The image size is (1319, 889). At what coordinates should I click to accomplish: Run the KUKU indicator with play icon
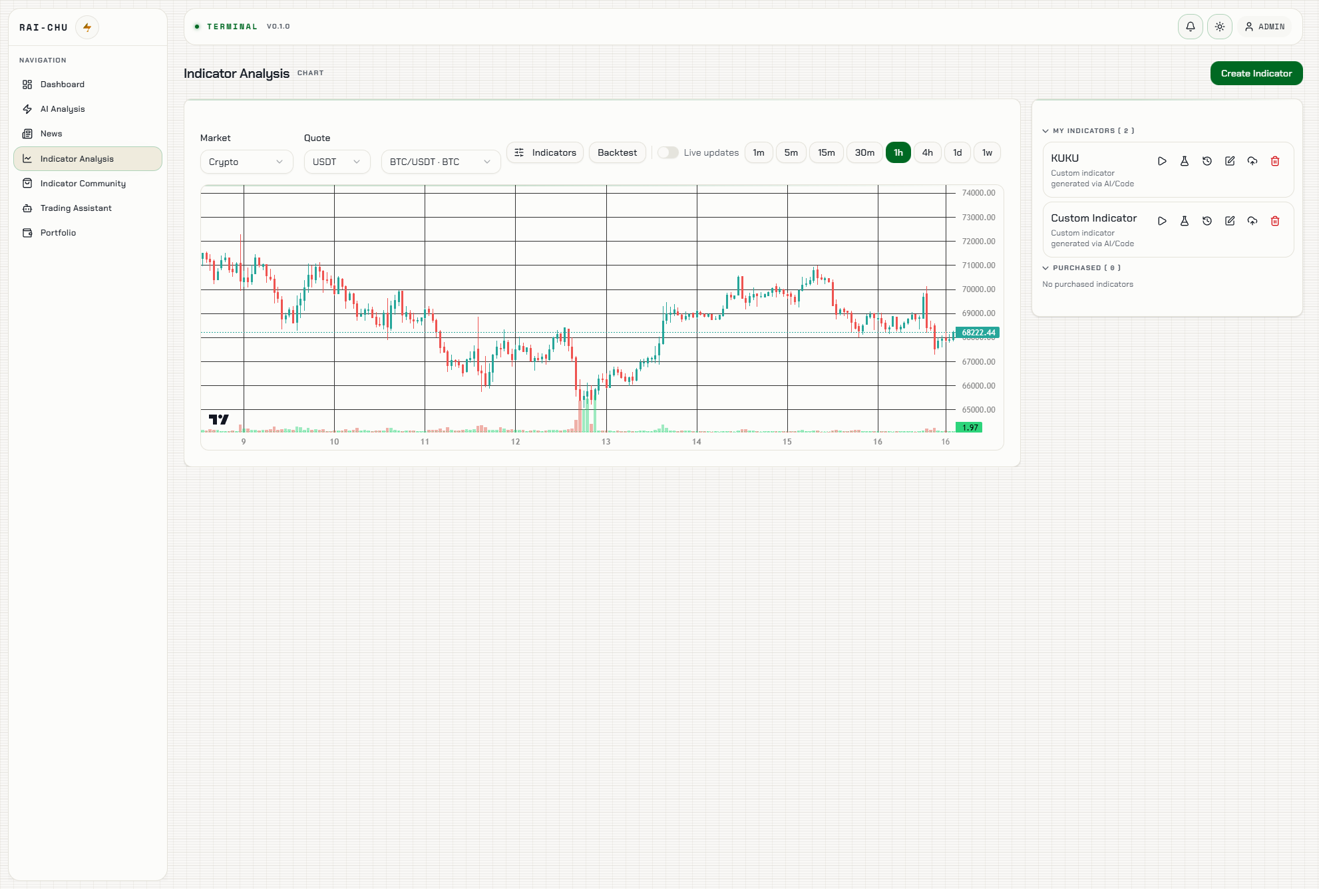pyautogui.click(x=1162, y=161)
